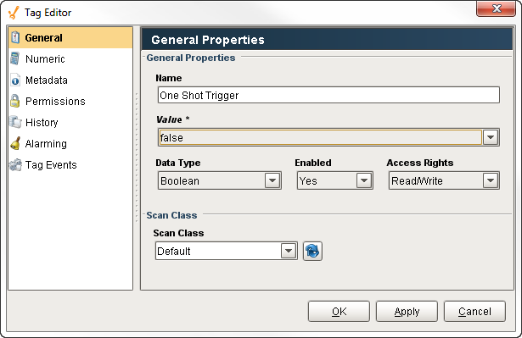Click the Permissions padlock icon

[x=15, y=101]
